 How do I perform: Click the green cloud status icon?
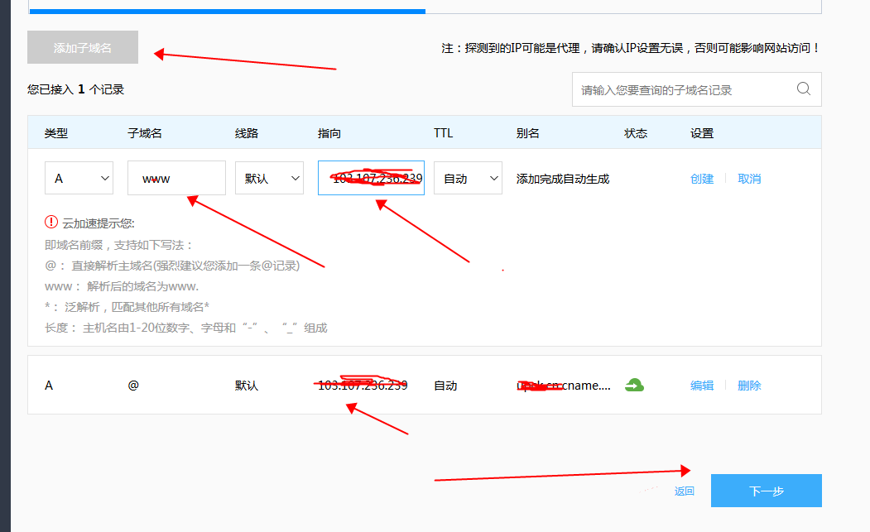point(634,386)
